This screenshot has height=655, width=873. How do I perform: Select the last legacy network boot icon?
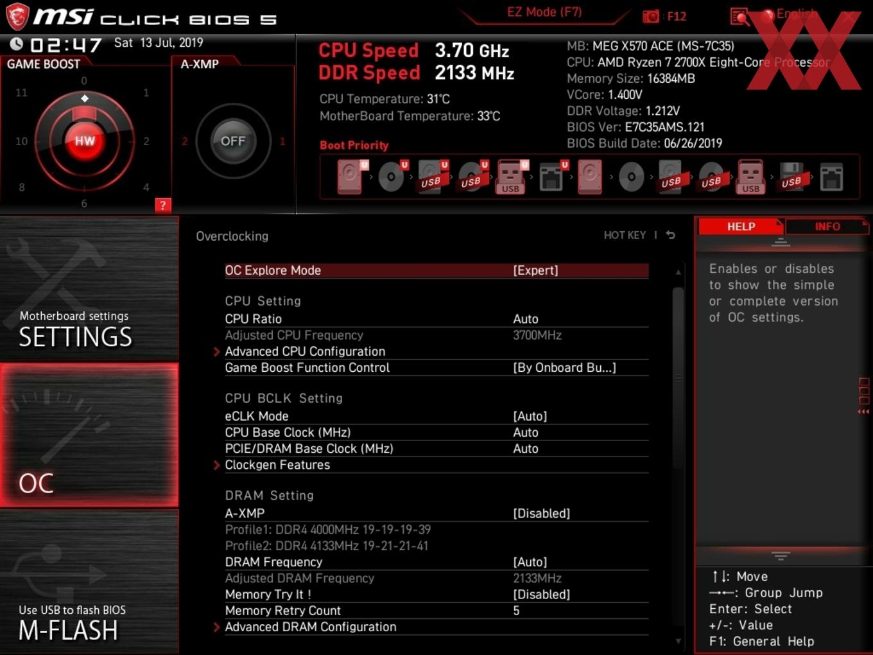831,177
